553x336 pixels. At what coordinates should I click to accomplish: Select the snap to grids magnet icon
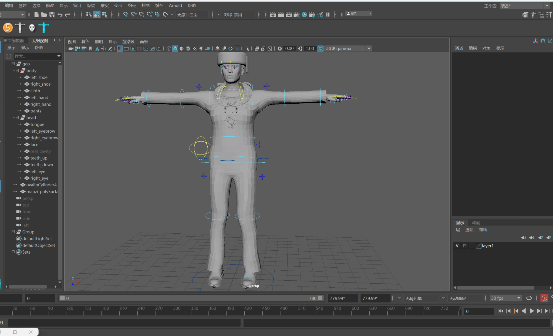[x=126, y=15]
